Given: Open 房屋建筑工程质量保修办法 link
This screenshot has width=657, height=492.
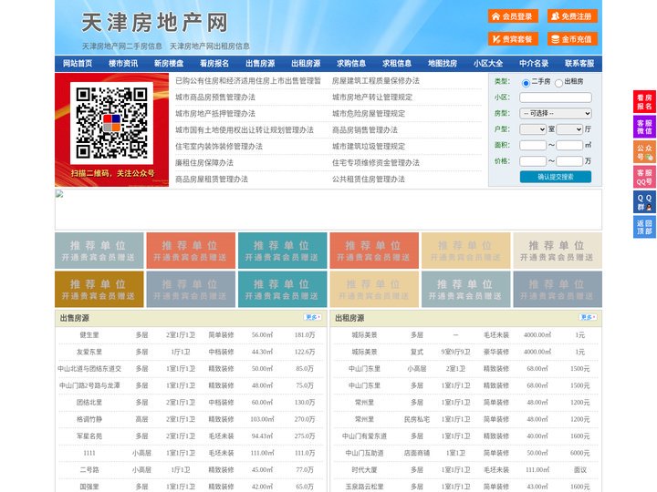Looking at the screenshot, I should tap(376, 81).
